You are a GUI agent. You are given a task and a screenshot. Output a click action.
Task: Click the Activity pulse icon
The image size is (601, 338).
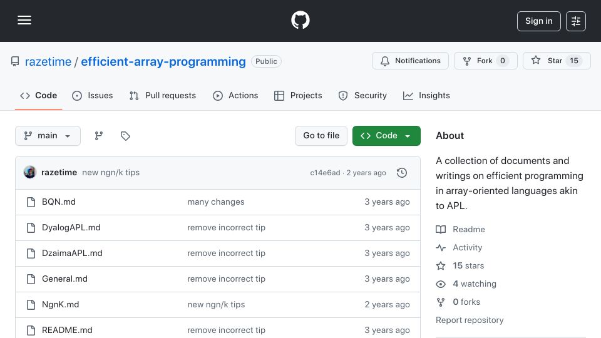441,248
